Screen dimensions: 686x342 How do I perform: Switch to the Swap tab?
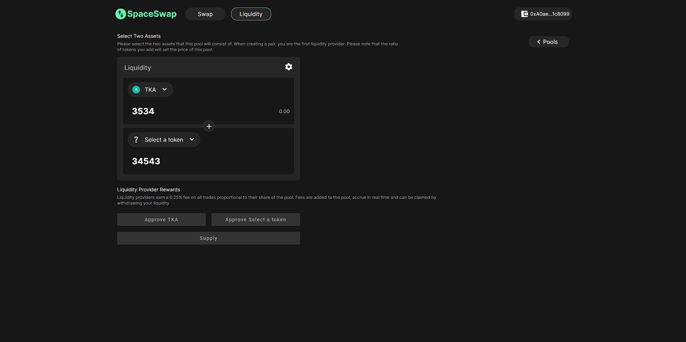point(205,14)
